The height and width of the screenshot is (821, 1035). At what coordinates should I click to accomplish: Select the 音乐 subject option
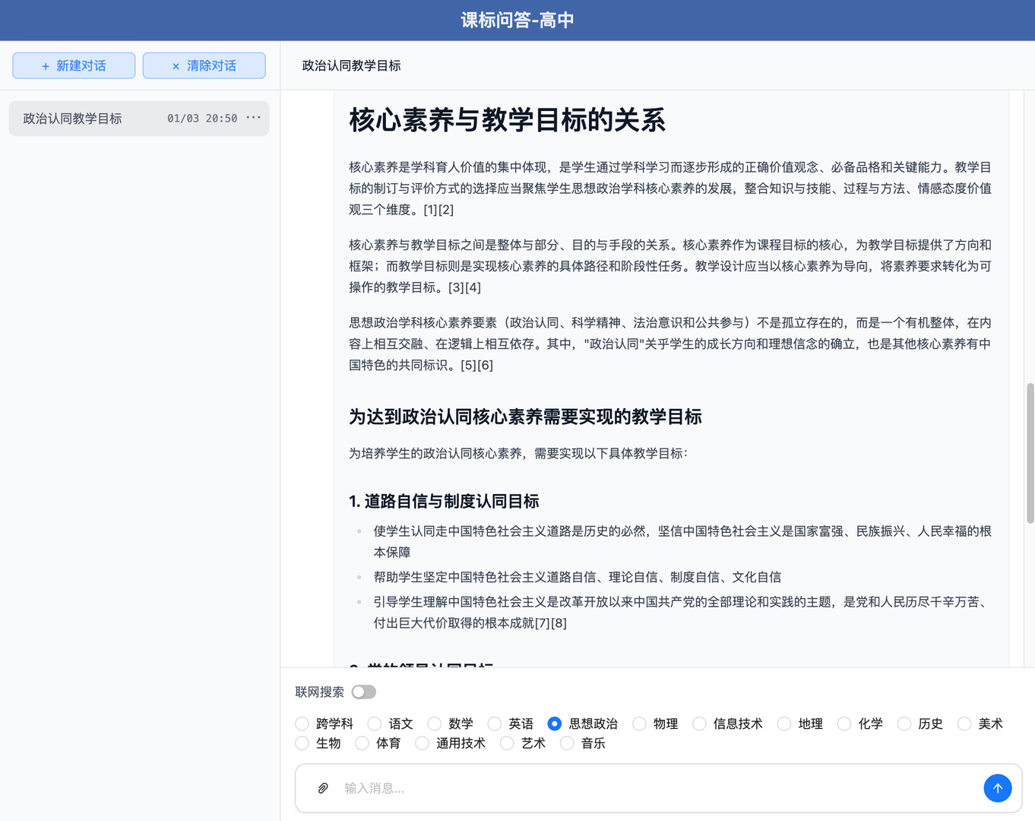pos(567,743)
